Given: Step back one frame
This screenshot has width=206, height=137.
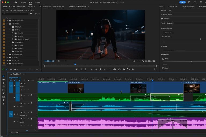Looking at the screenshot, I should pos(96,69).
